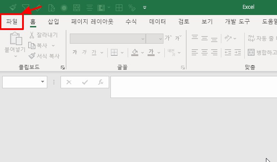Click 잘라내기 cut button
This screenshot has width=277, height=162.
[43, 35]
